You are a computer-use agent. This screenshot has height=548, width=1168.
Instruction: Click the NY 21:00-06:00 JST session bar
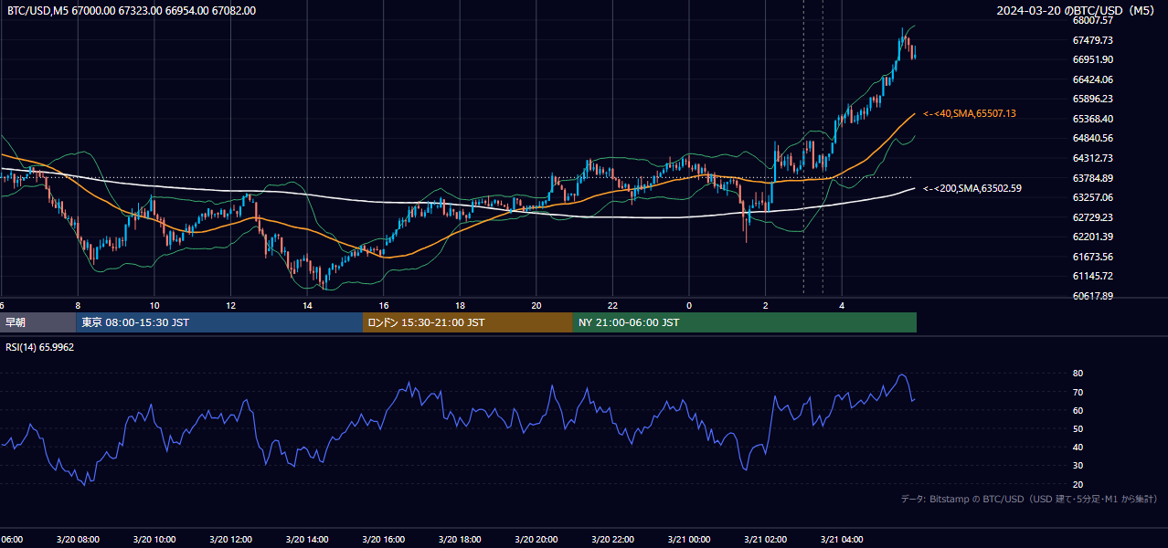click(x=745, y=322)
